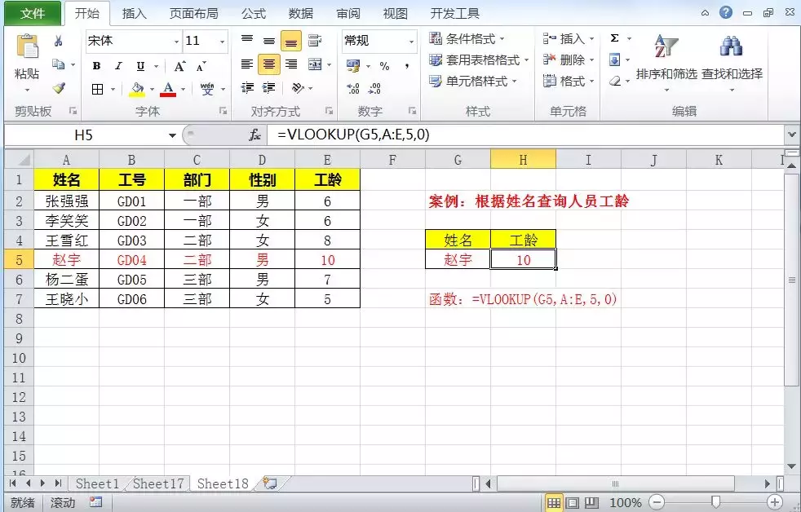Select the Format Painter brush
The image size is (801, 512).
click(59, 88)
